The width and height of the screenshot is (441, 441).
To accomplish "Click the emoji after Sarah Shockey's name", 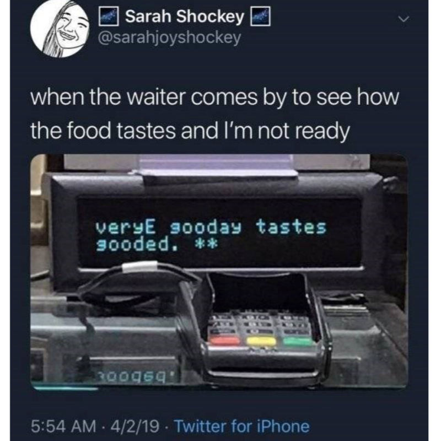I will tap(260, 17).
